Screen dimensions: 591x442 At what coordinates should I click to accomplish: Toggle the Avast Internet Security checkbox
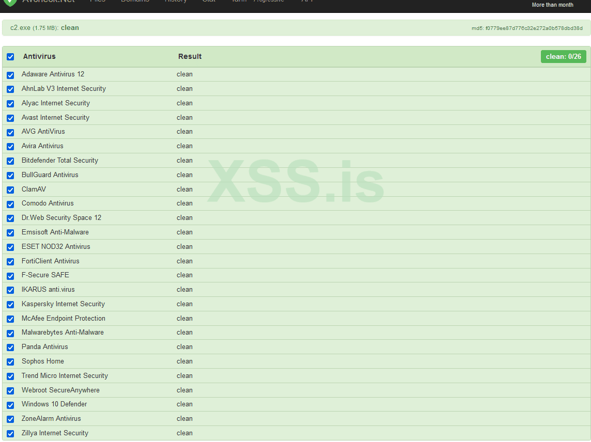pos(10,118)
